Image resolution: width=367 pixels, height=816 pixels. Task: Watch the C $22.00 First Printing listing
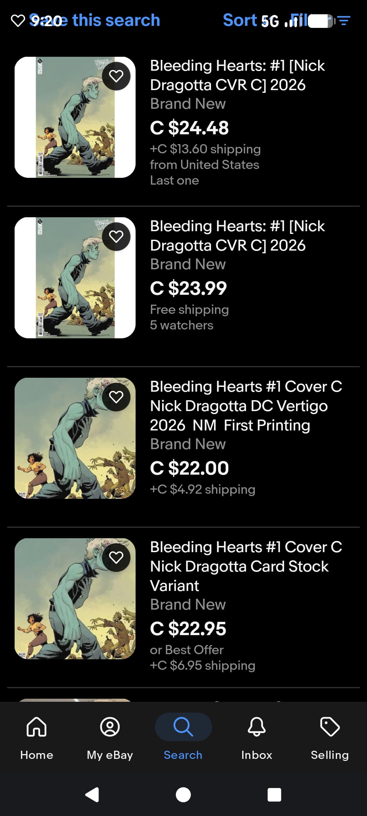click(x=116, y=397)
